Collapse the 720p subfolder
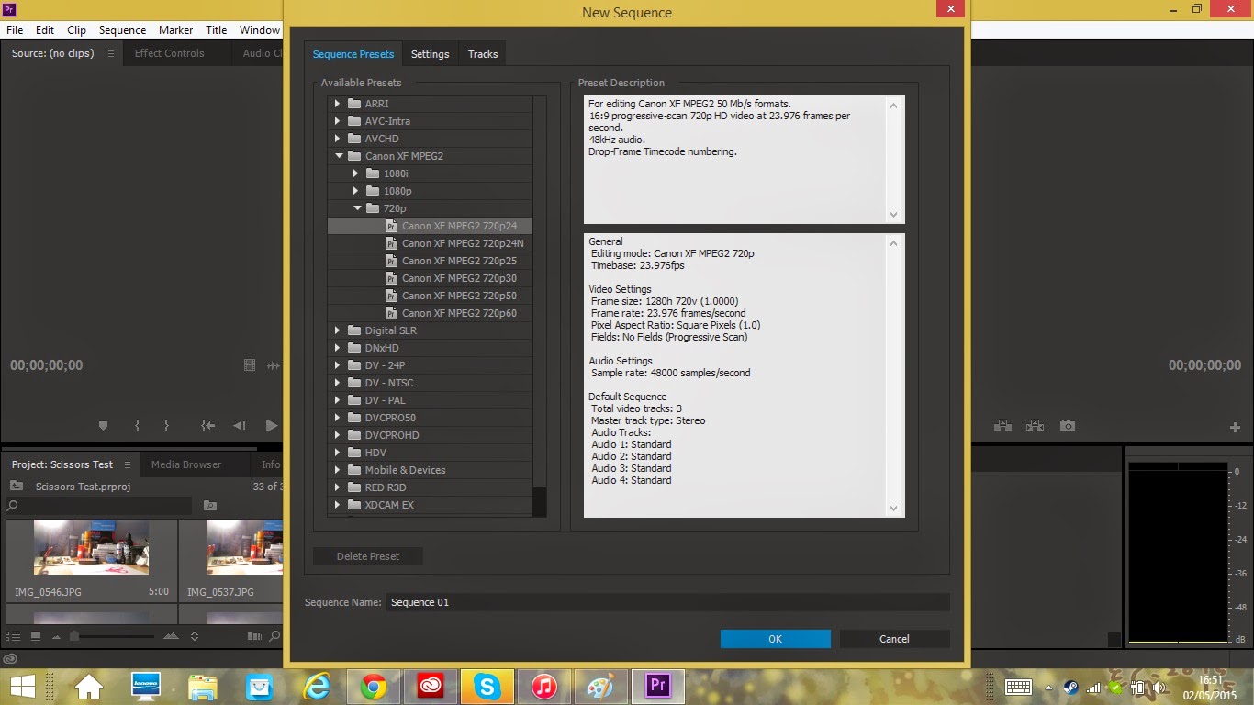 358,208
